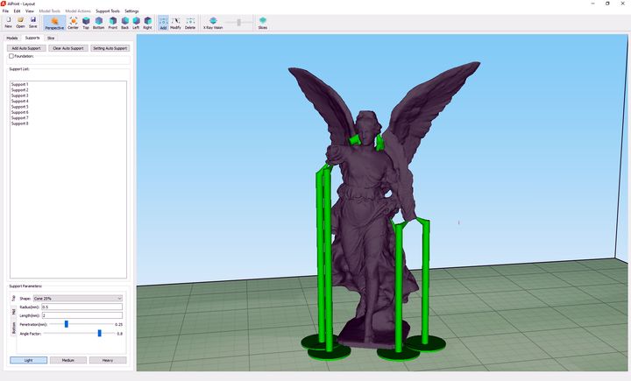This screenshot has width=631, height=381.
Task: Open the Slice tab
Action: tap(51, 38)
